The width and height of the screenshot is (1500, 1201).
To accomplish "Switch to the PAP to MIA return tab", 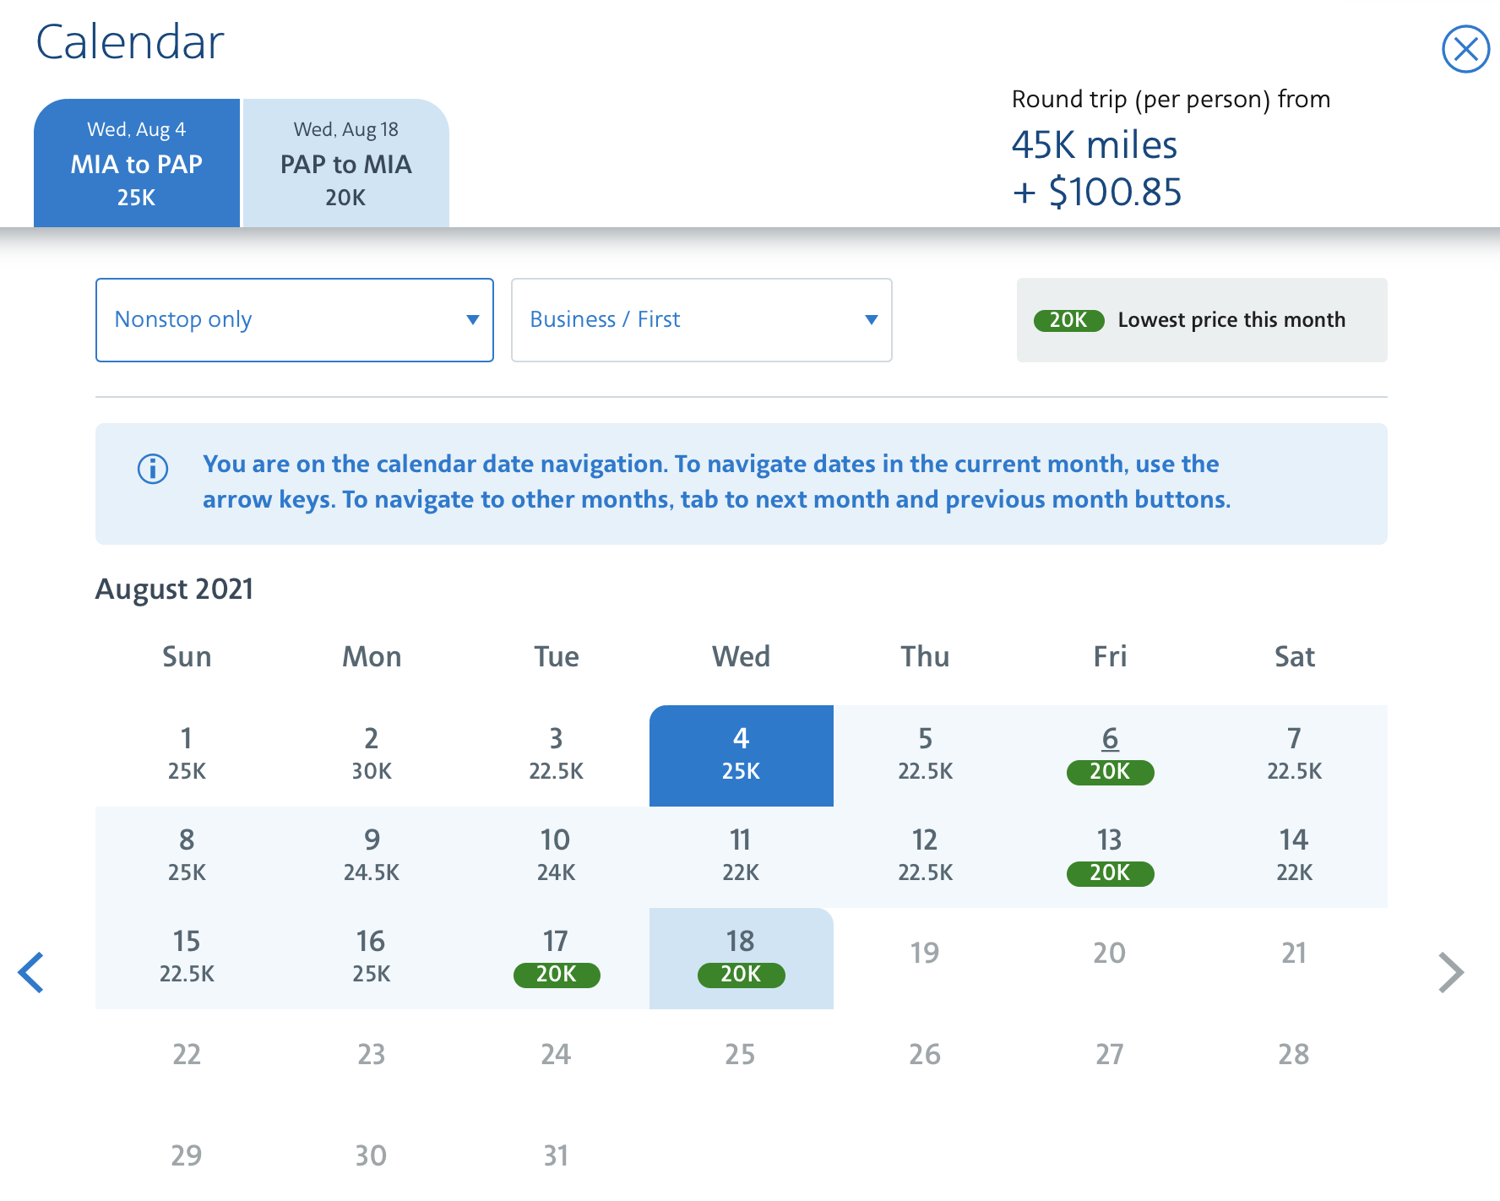I will (345, 163).
